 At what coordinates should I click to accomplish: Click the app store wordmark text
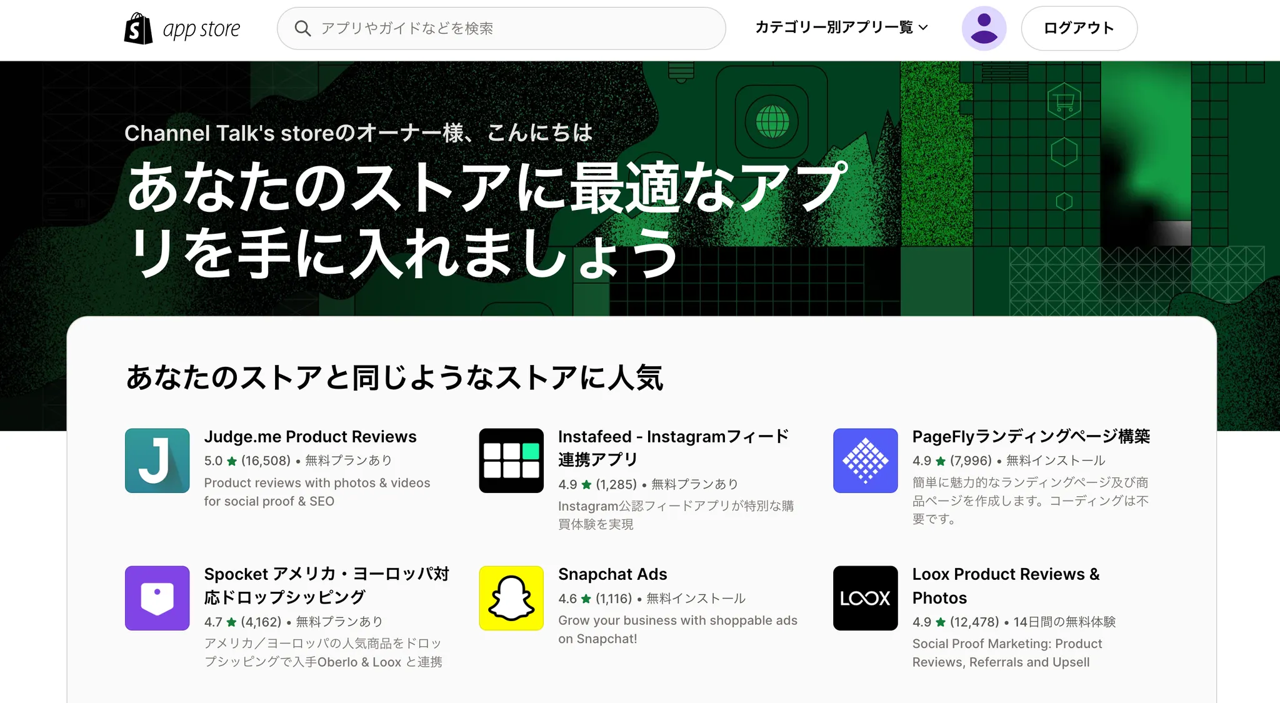tap(201, 29)
